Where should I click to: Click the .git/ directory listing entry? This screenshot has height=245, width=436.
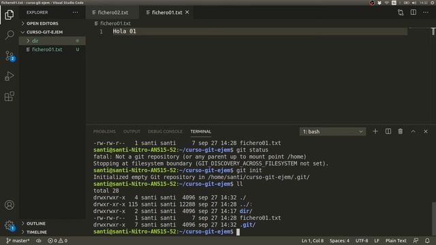tap(247, 225)
